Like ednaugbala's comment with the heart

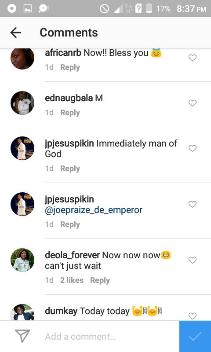193,103
